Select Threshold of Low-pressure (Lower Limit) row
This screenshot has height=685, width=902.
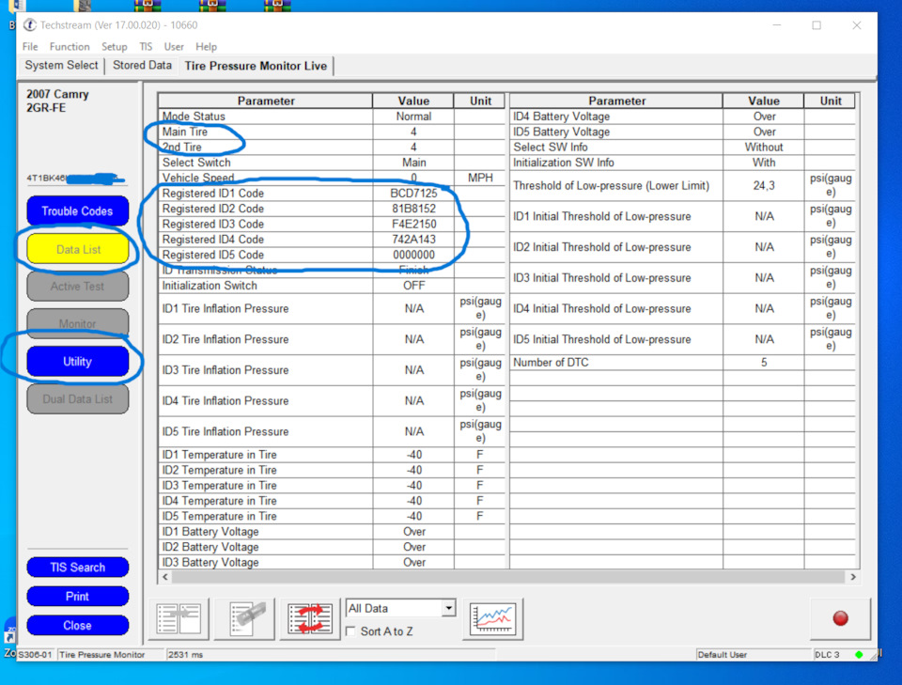(682, 186)
